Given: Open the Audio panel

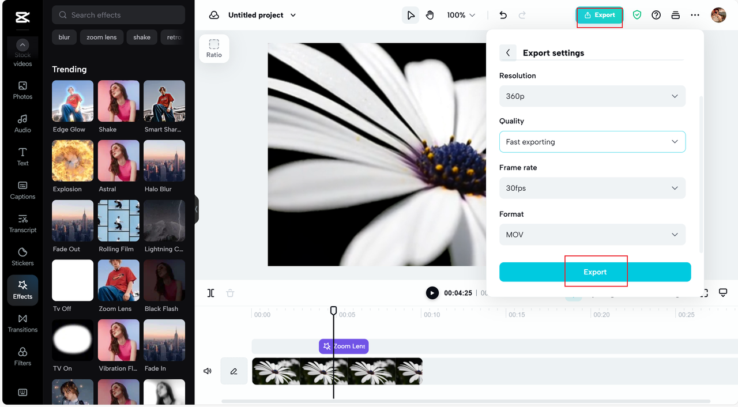Looking at the screenshot, I should [x=22, y=124].
